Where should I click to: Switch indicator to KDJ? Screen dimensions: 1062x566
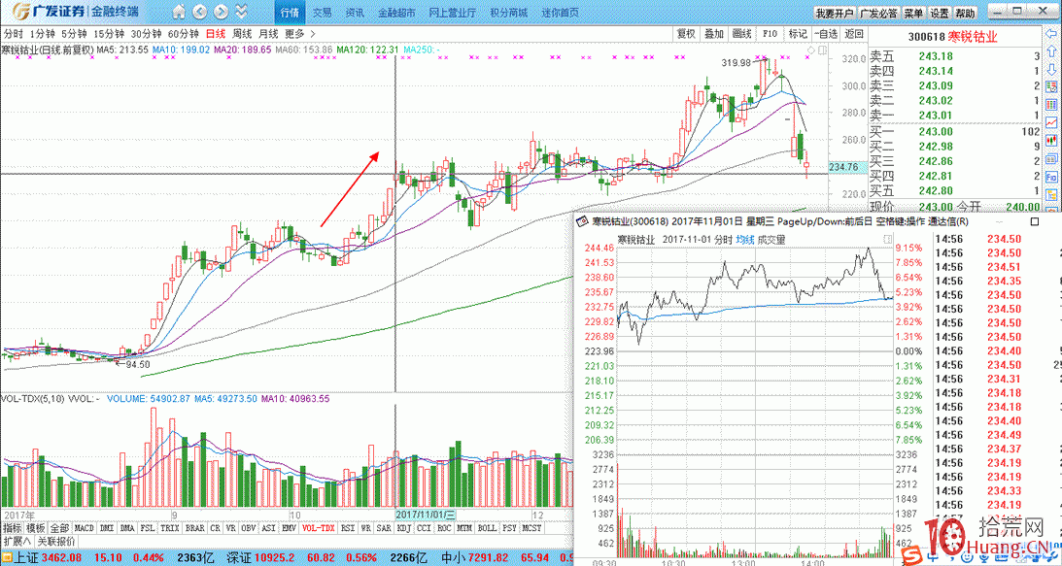pyautogui.click(x=404, y=528)
